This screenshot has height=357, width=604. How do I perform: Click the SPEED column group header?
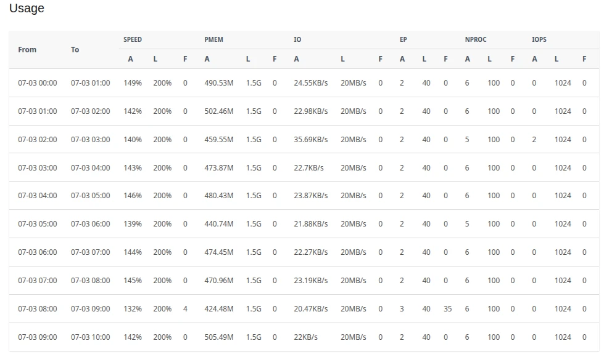tap(133, 39)
